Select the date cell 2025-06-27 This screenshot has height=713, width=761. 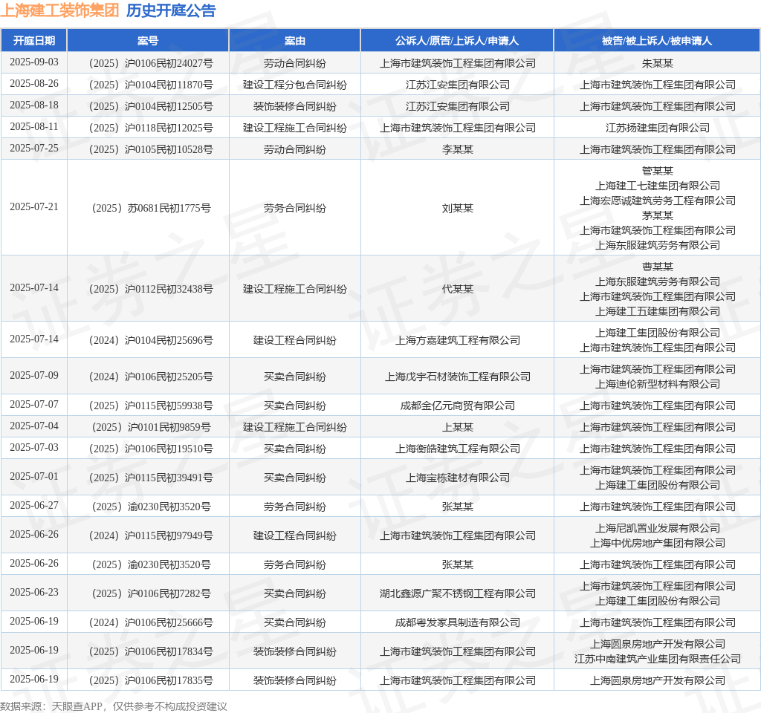click(34, 505)
